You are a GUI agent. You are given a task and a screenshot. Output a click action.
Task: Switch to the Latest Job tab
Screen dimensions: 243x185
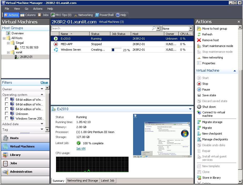point(108,181)
